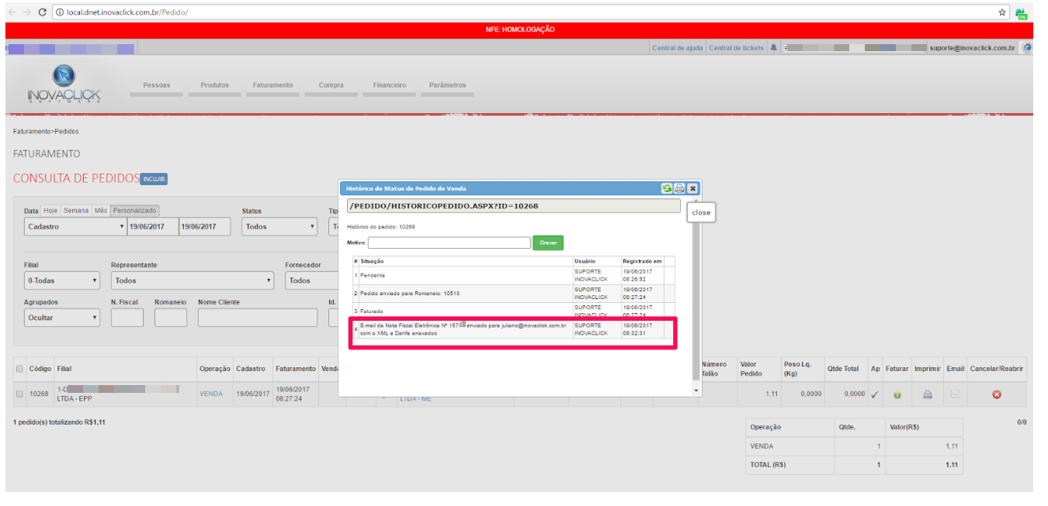Bookmark page with the star icon

coord(1002,12)
